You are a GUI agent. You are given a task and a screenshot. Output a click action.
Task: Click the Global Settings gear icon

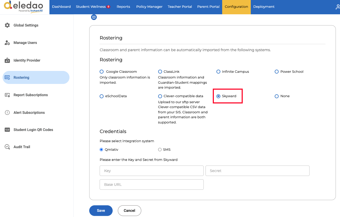point(7,25)
